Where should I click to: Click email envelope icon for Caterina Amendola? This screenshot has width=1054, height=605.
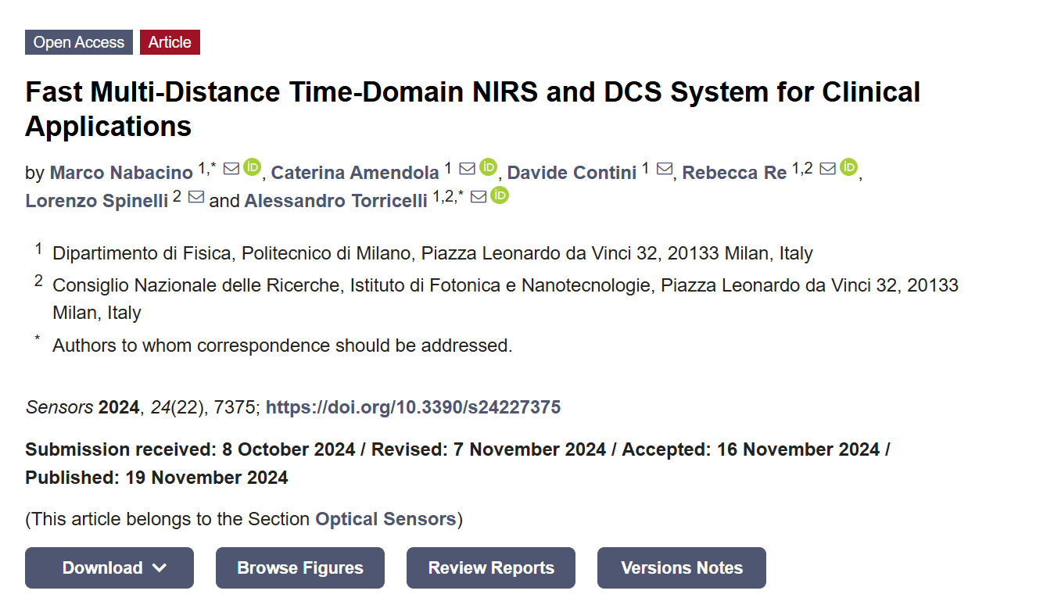pyautogui.click(x=468, y=168)
